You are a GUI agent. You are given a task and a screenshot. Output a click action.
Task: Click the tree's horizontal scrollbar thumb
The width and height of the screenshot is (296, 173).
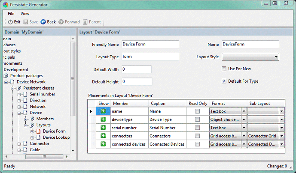[x=44, y=157]
